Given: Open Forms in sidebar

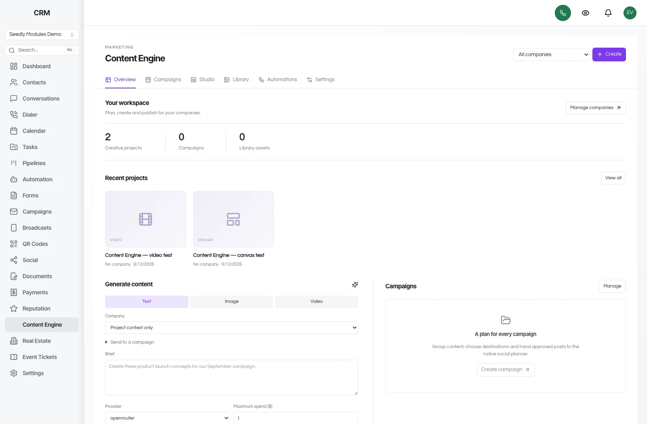Looking at the screenshot, I should (42, 195).
